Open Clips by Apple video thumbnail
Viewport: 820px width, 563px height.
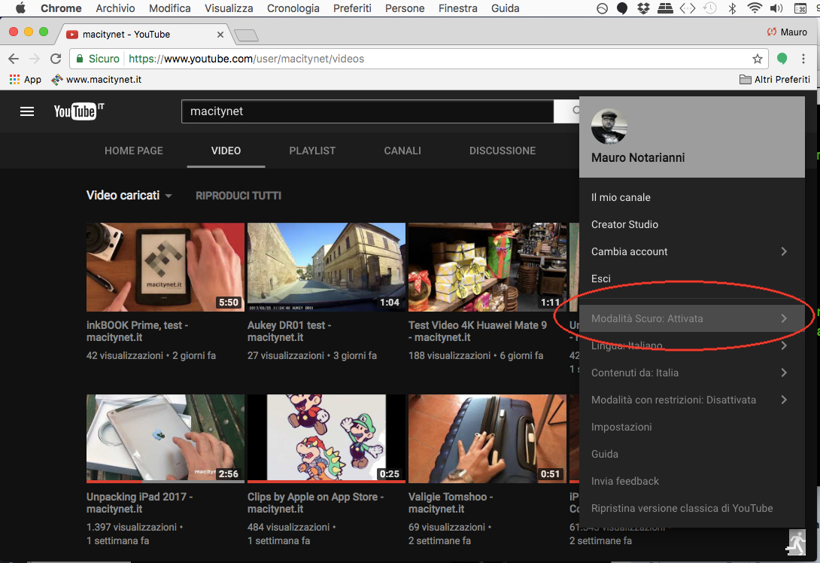(x=326, y=439)
